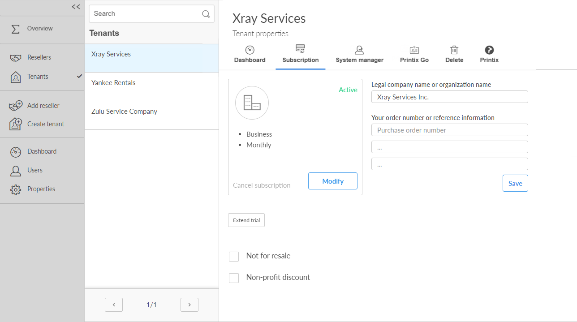Click the Add reseller icon
577x322 pixels.
15,106
